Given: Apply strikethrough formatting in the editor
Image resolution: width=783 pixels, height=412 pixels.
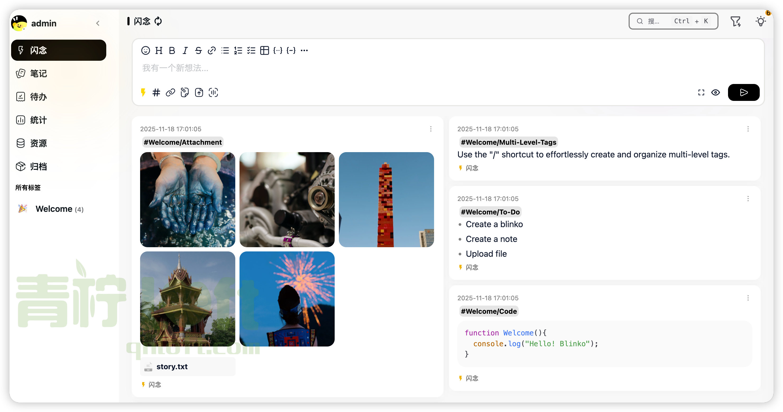Looking at the screenshot, I should [198, 50].
